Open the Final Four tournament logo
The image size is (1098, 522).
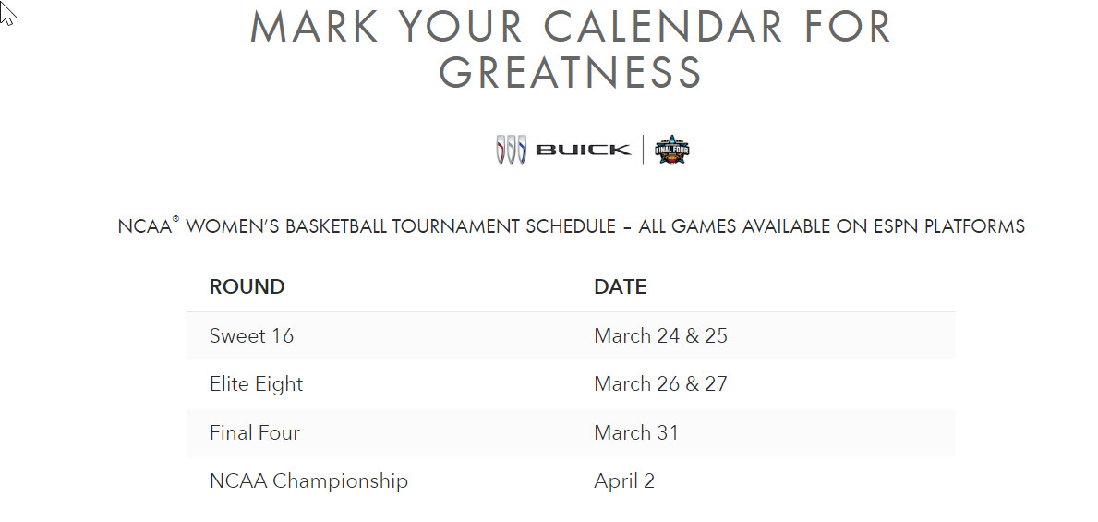tap(672, 150)
